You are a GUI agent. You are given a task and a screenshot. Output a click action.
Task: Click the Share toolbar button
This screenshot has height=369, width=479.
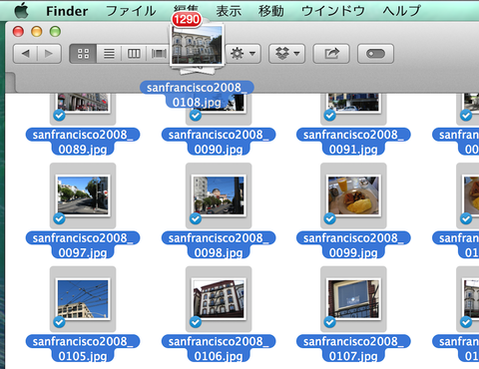[x=331, y=54]
